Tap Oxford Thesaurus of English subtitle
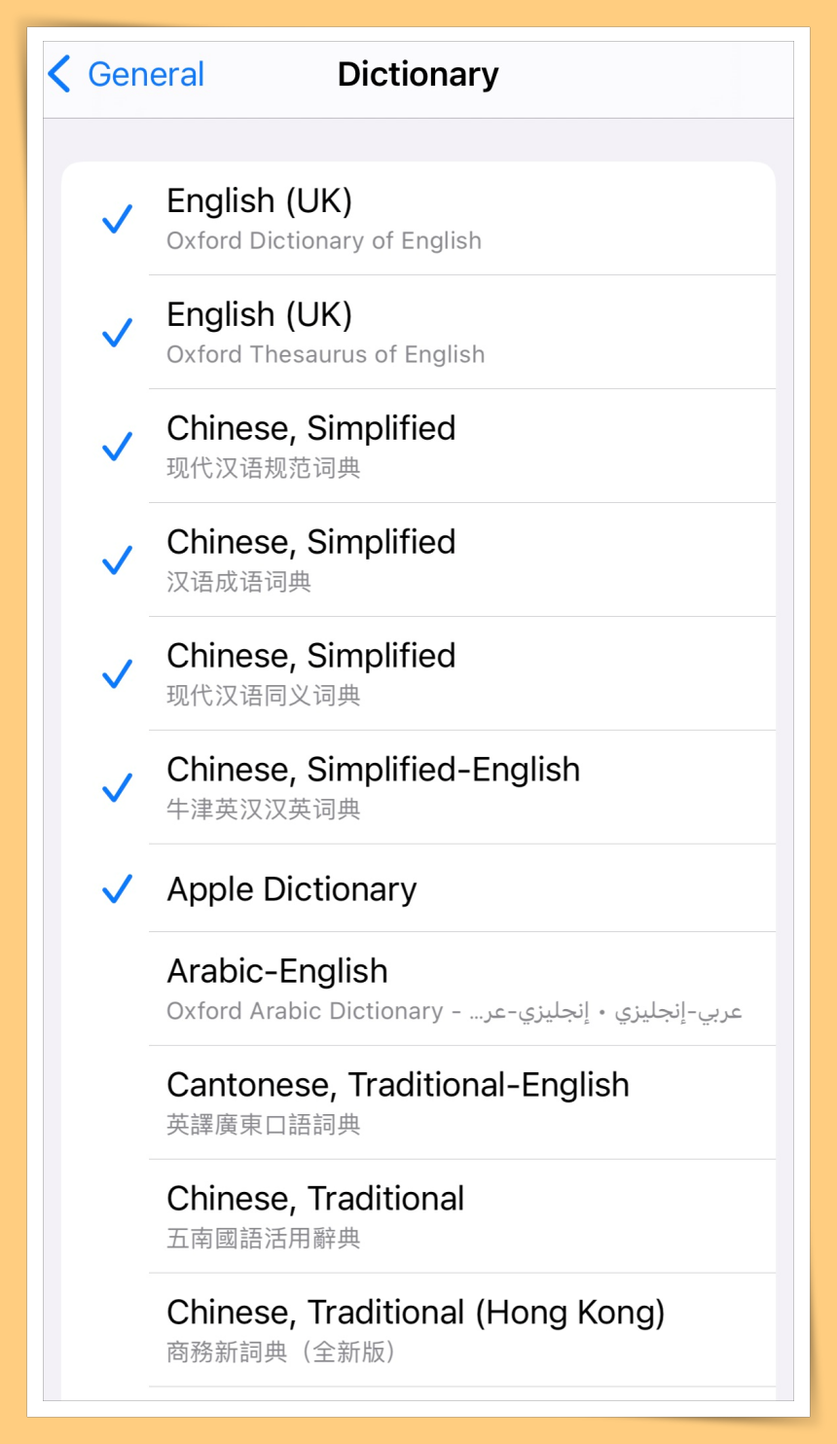This screenshot has width=837, height=1444. coord(325,354)
